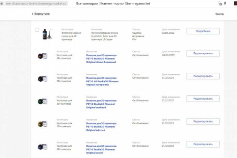Open Подробнее for the AnyCubic Basic resin

[x=203, y=31]
